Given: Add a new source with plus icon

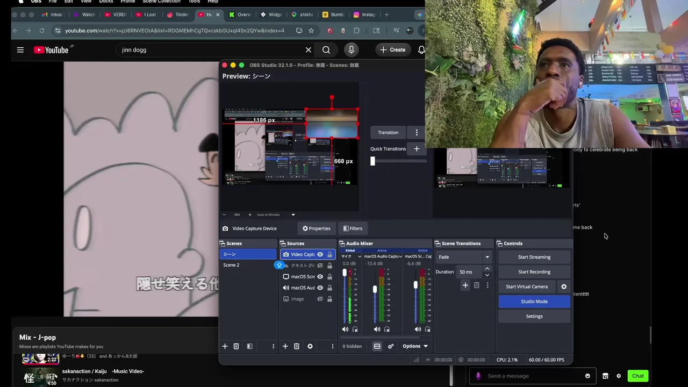Looking at the screenshot, I should pyautogui.click(x=285, y=346).
